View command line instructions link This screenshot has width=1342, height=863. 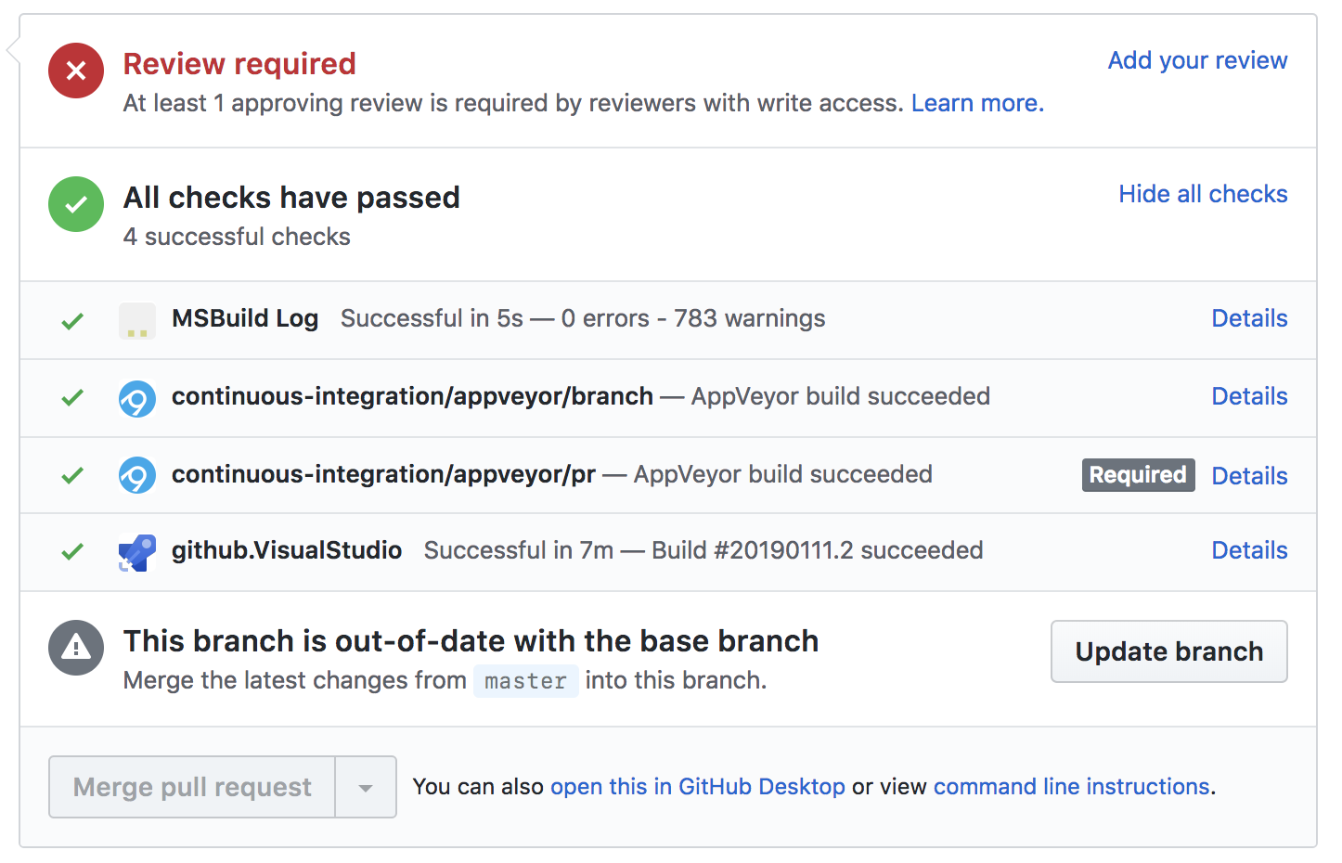1072,787
